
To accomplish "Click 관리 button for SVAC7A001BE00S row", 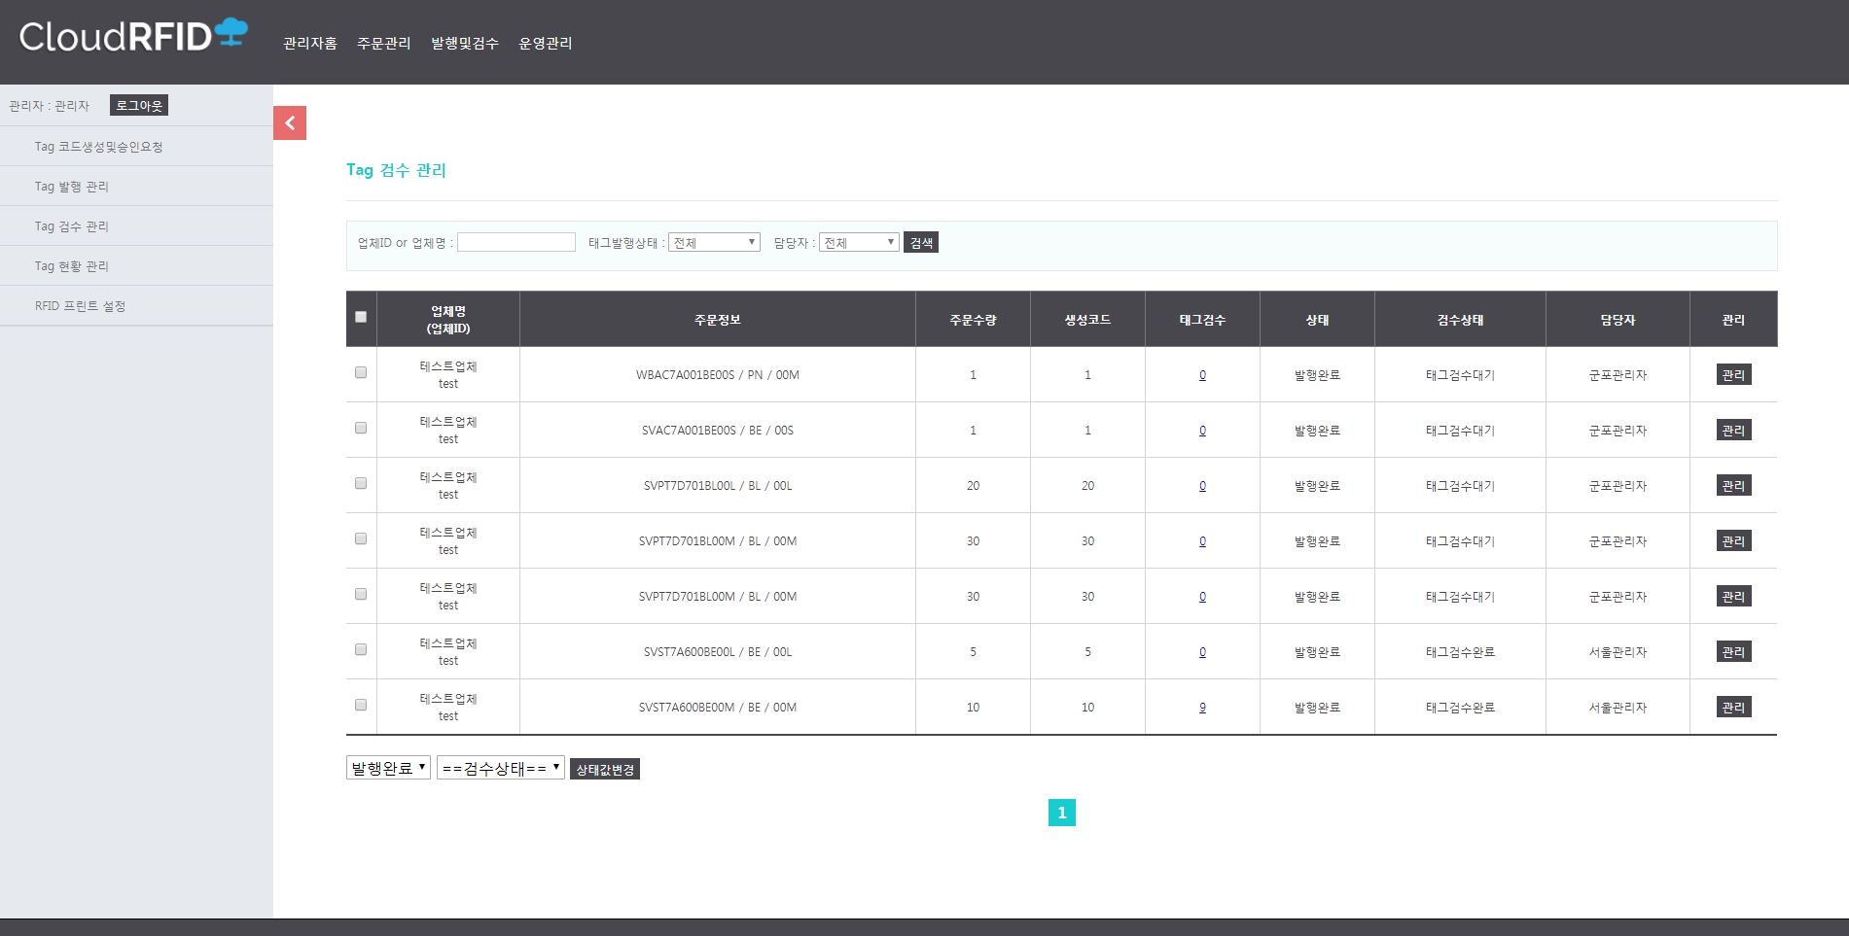I will pyautogui.click(x=1733, y=430).
